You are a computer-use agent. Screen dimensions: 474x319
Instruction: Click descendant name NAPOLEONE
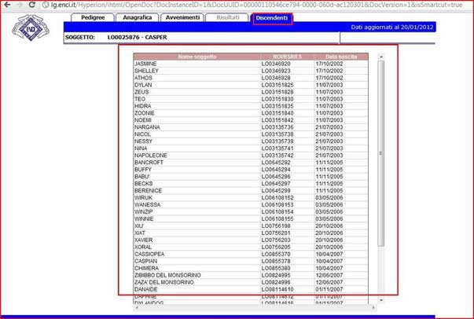tap(151, 156)
